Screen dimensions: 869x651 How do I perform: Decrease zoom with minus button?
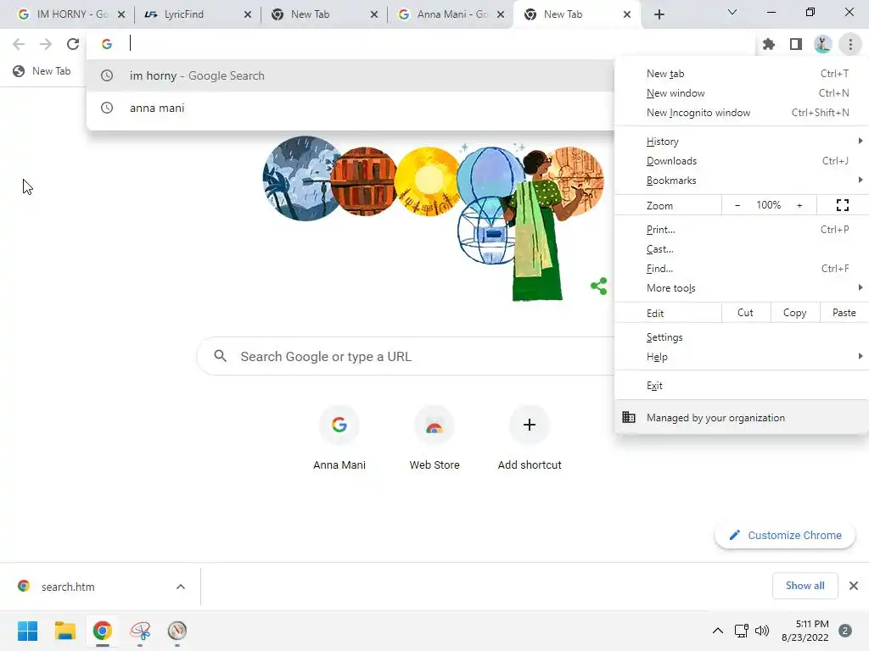click(x=737, y=205)
